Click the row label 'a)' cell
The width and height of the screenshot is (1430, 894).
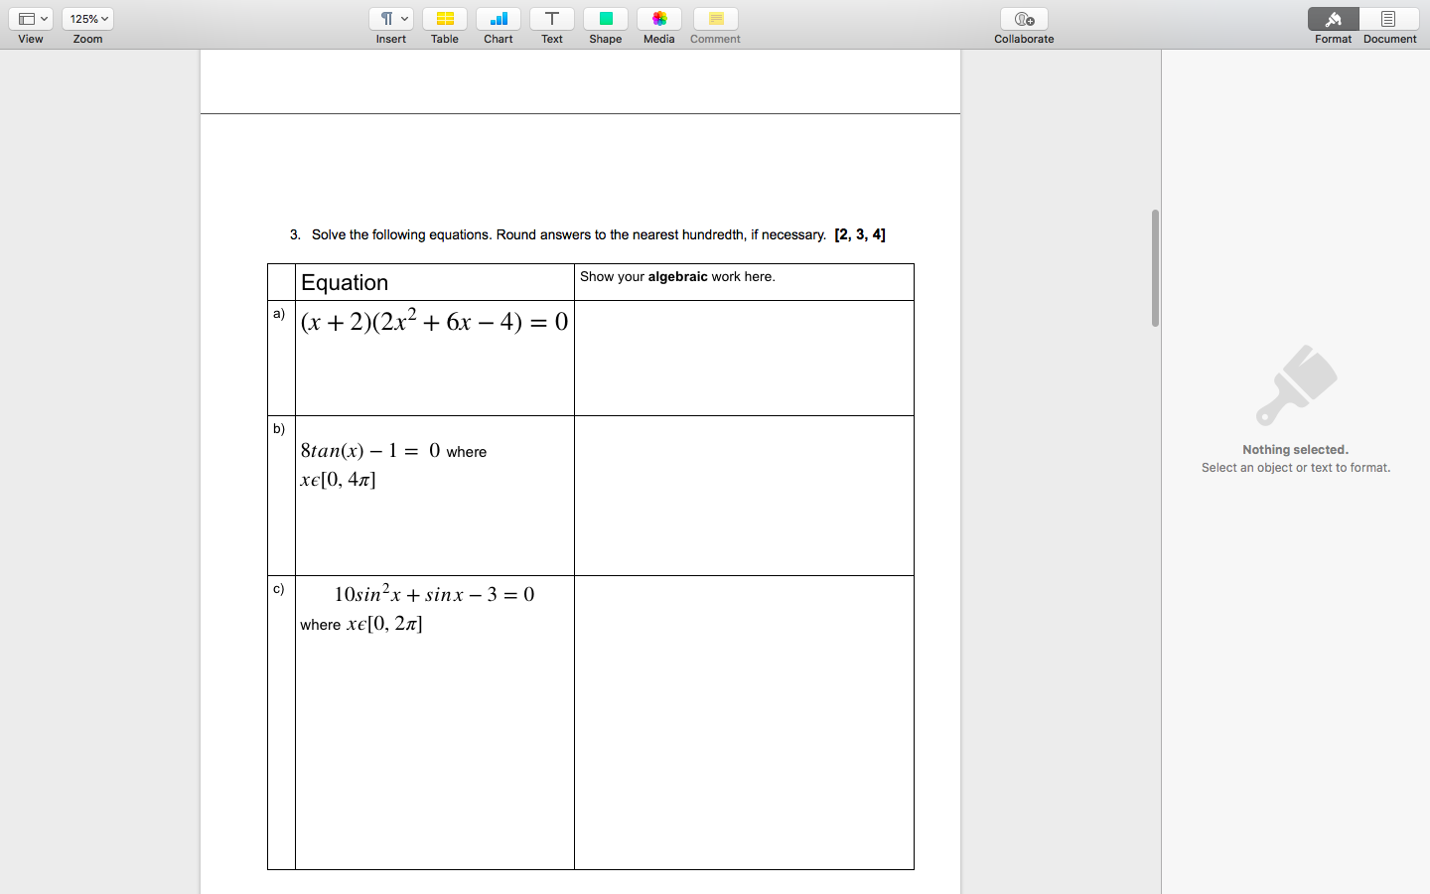pos(281,358)
